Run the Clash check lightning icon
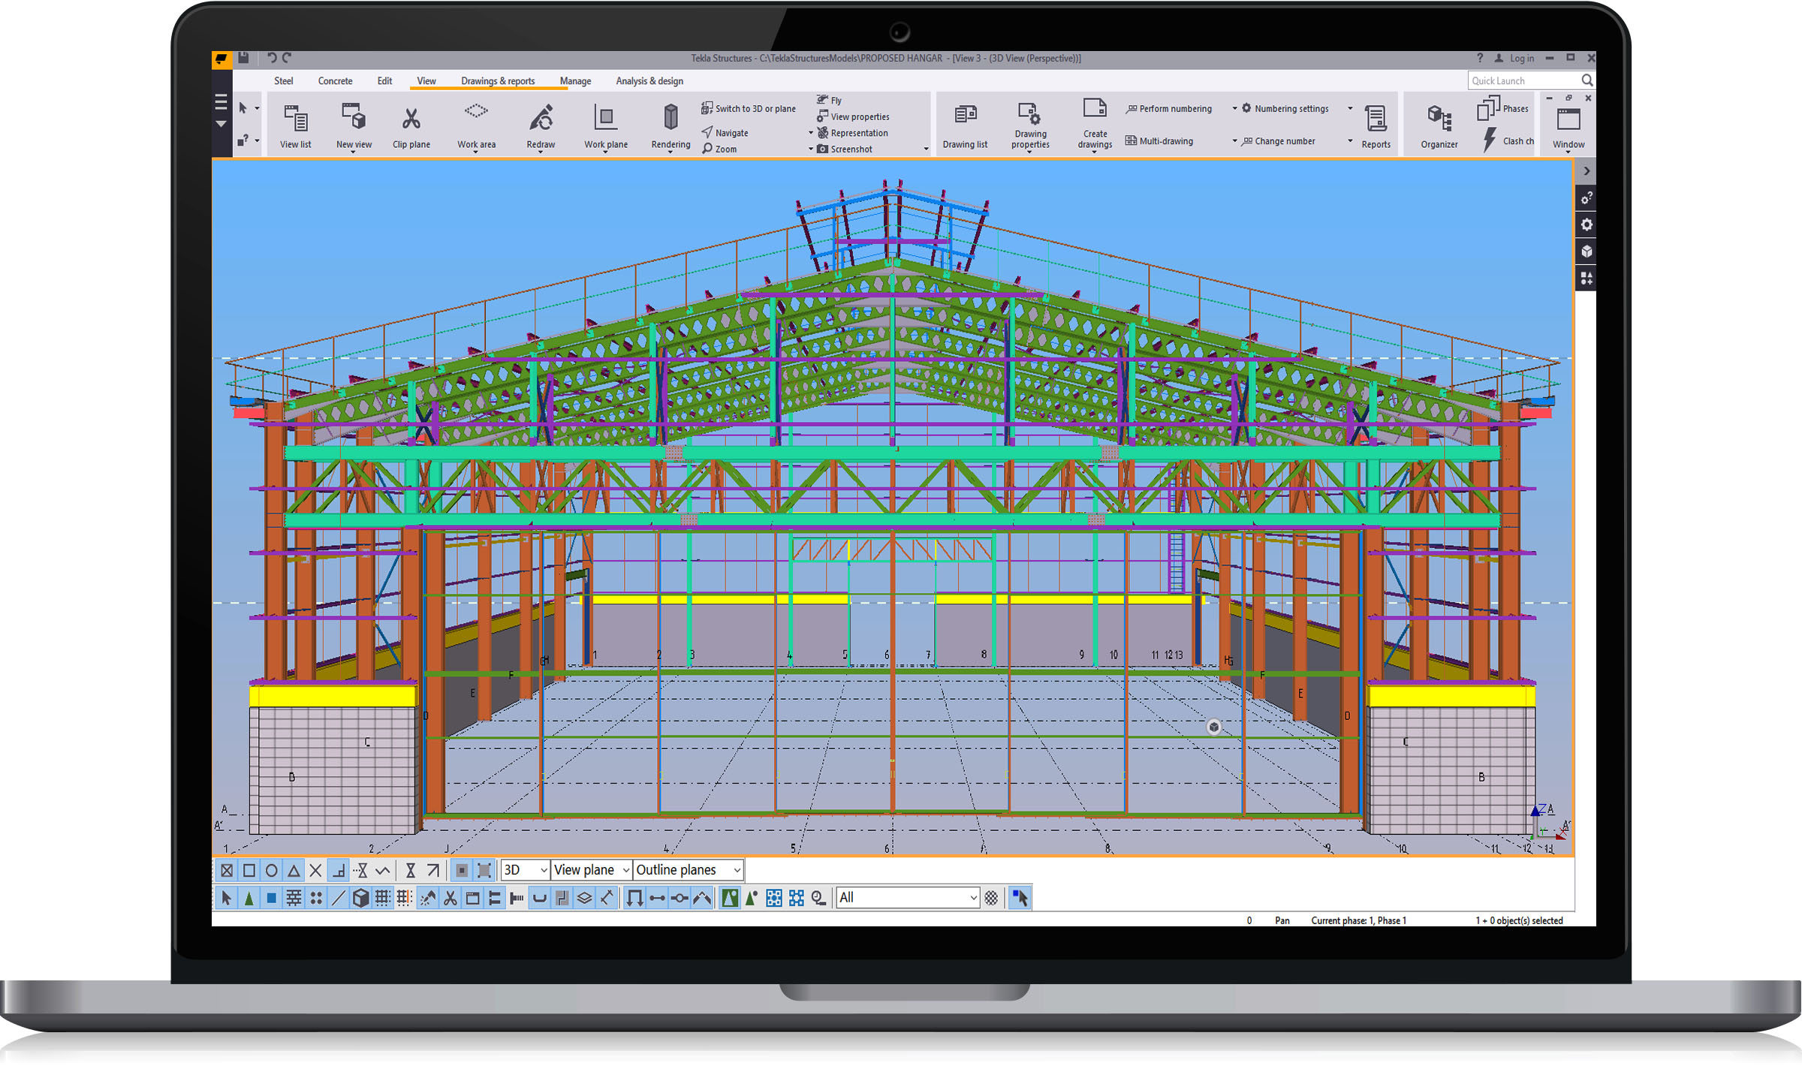The width and height of the screenshot is (1802, 1084). [x=1490, y=140]
